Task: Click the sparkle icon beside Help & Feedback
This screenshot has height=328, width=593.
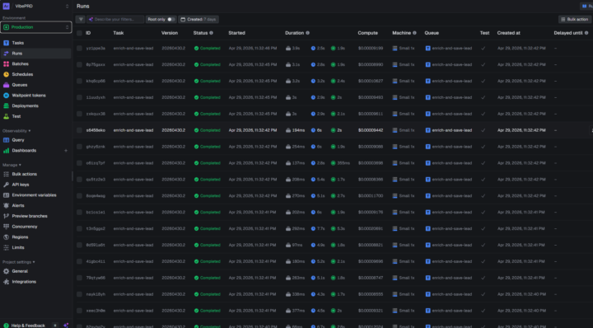Action: 66,325
